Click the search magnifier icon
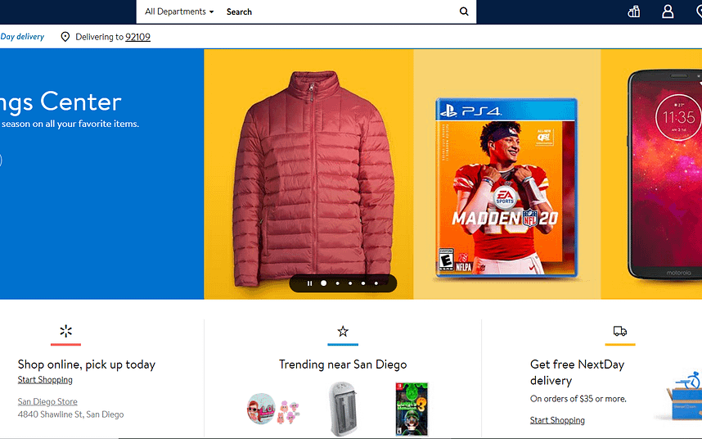The image size is (702, 439). click(464, 11)
